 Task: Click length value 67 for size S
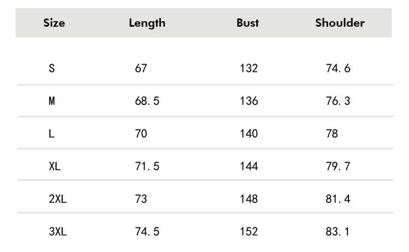pos(141,69)
